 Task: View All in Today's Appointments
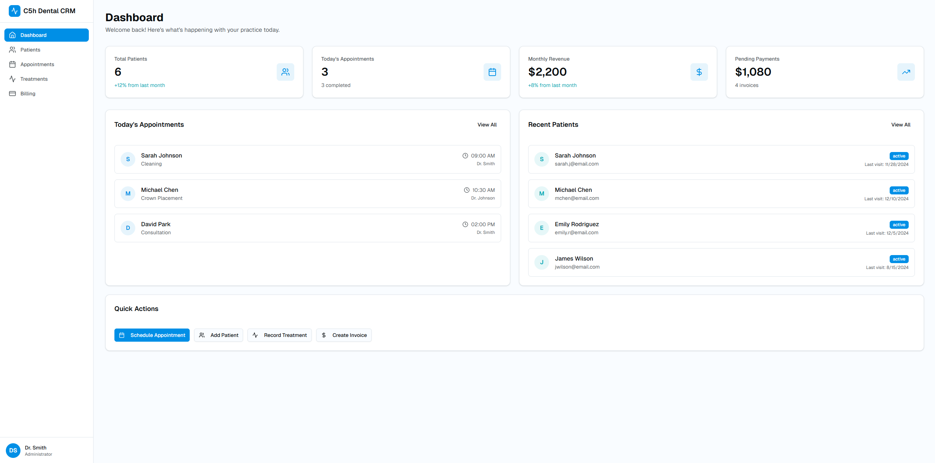point(487,125)
